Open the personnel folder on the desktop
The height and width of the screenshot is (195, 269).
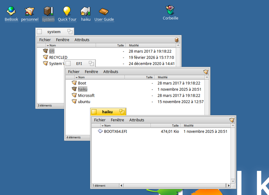tap(30, 12)
